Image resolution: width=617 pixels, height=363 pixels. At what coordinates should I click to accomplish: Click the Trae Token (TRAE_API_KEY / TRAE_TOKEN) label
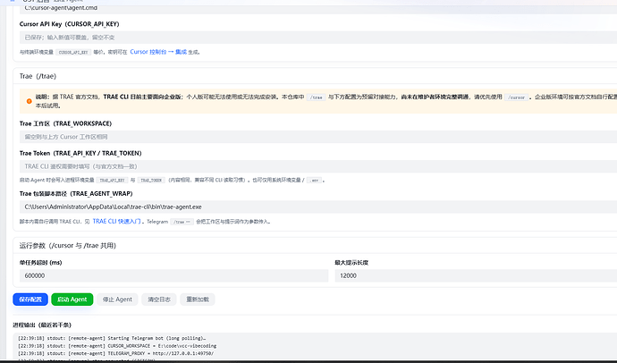(80, 153)
